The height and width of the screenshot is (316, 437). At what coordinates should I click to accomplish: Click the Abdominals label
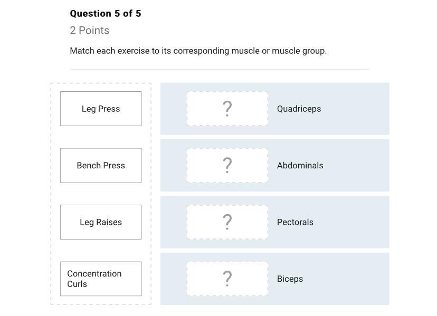[x=300, y=166]
